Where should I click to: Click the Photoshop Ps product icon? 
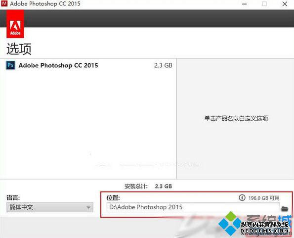tap(10, 65)
